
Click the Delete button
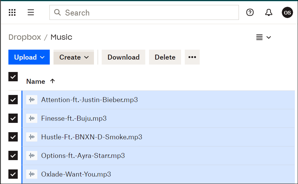pyautogui.click(x=165, y=57)
